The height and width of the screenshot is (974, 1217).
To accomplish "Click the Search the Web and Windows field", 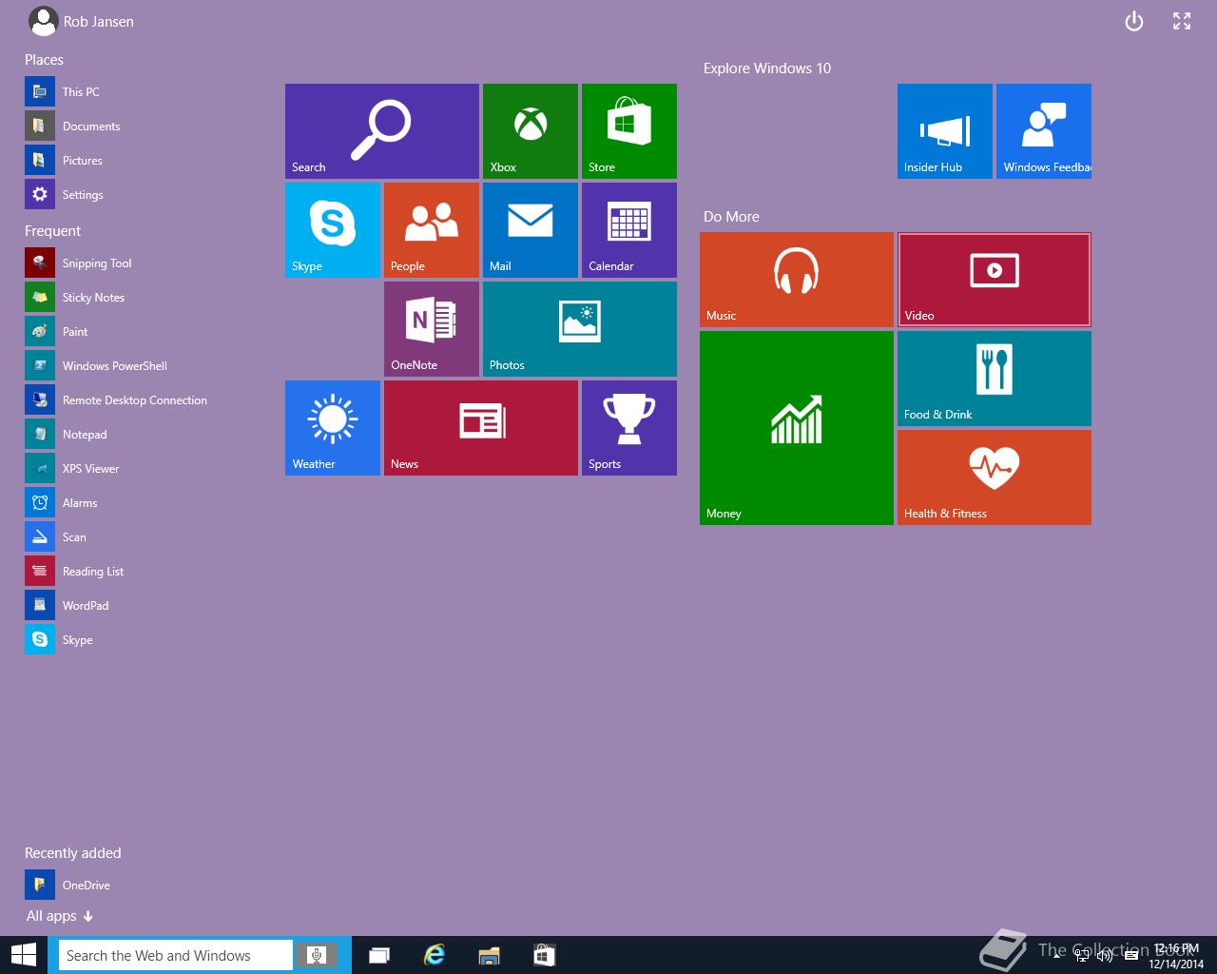I will 178,955.
